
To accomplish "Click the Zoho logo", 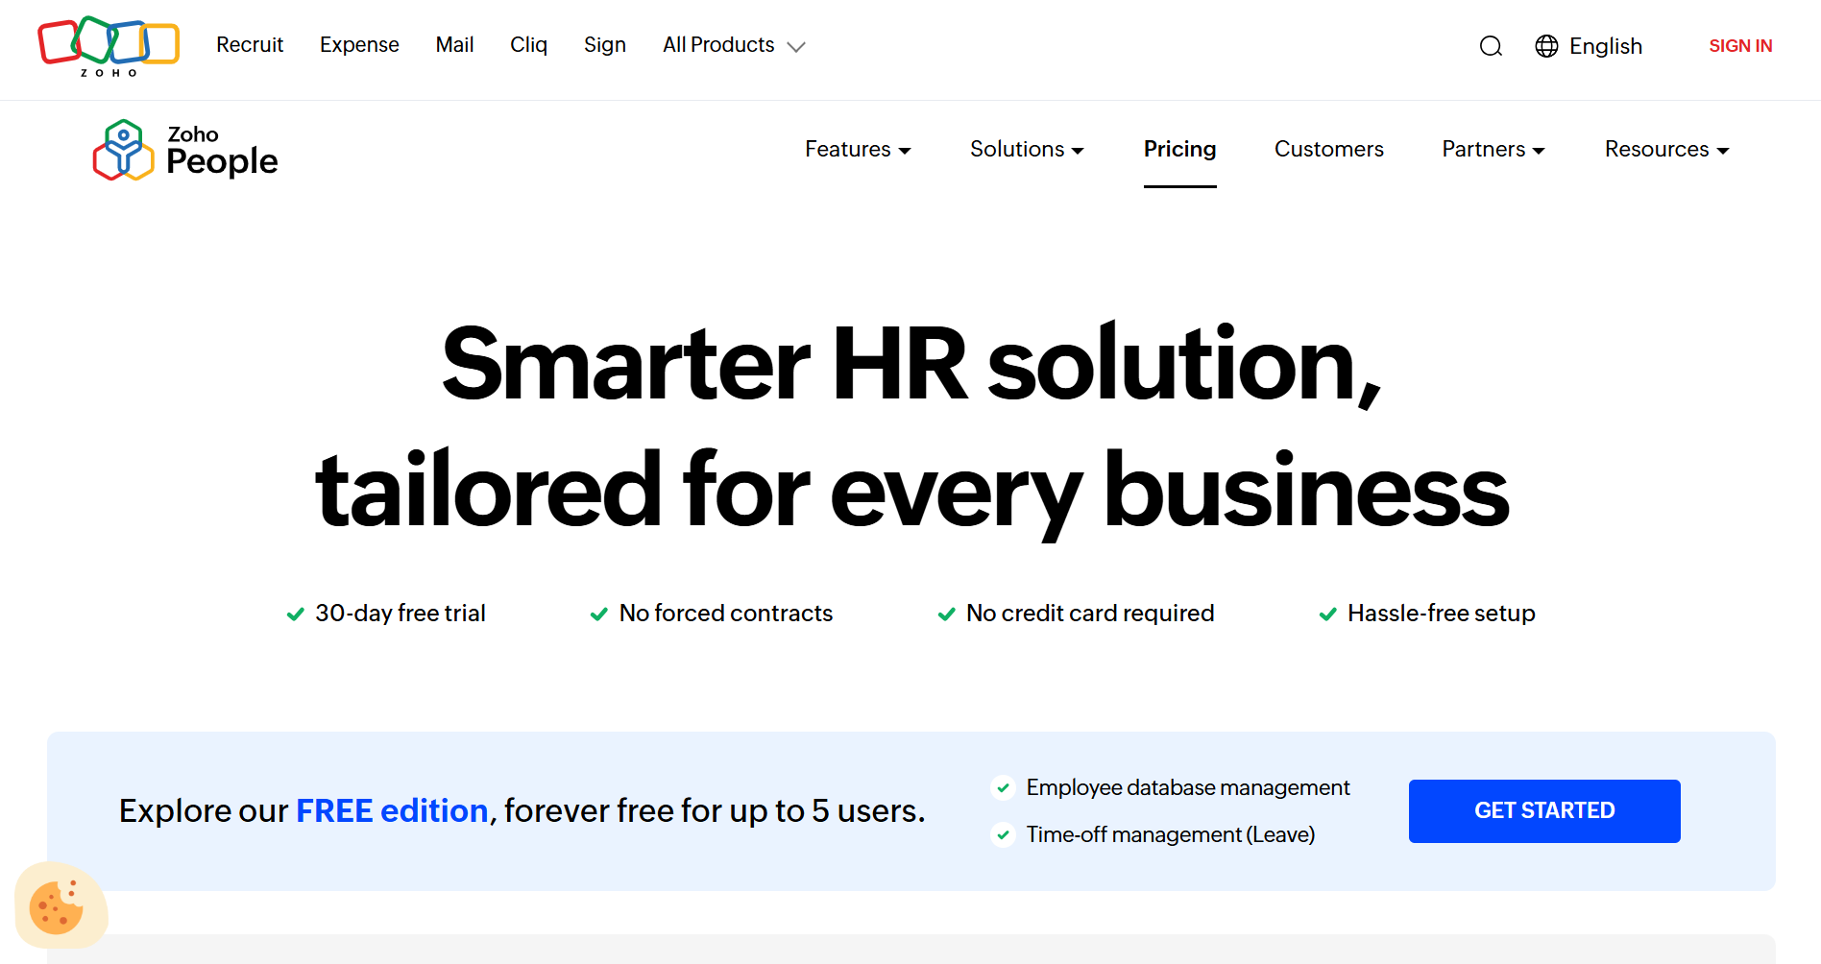I will (x=108, y=46).
